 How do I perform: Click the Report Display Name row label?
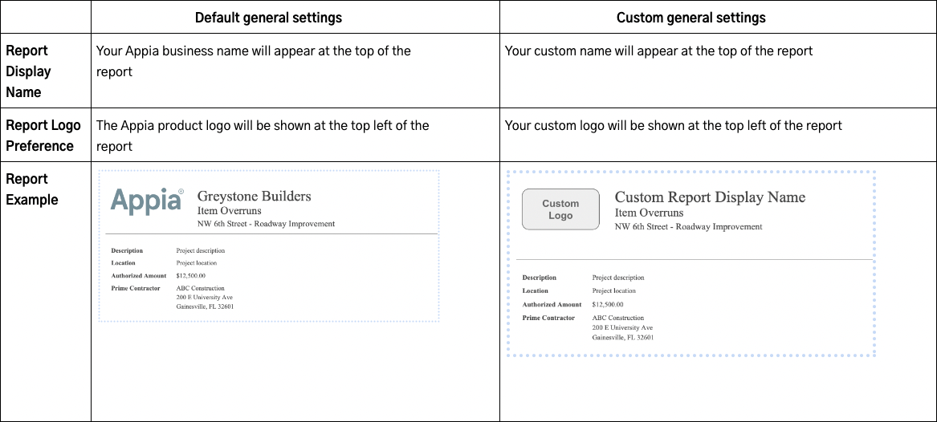click(x=29, y=71)
